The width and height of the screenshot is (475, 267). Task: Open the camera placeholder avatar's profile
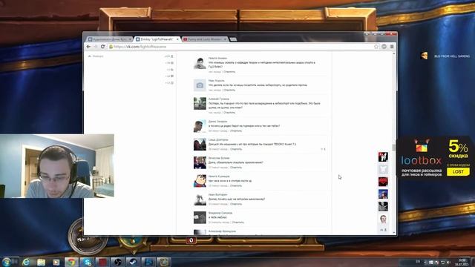(x=200, y=85)
